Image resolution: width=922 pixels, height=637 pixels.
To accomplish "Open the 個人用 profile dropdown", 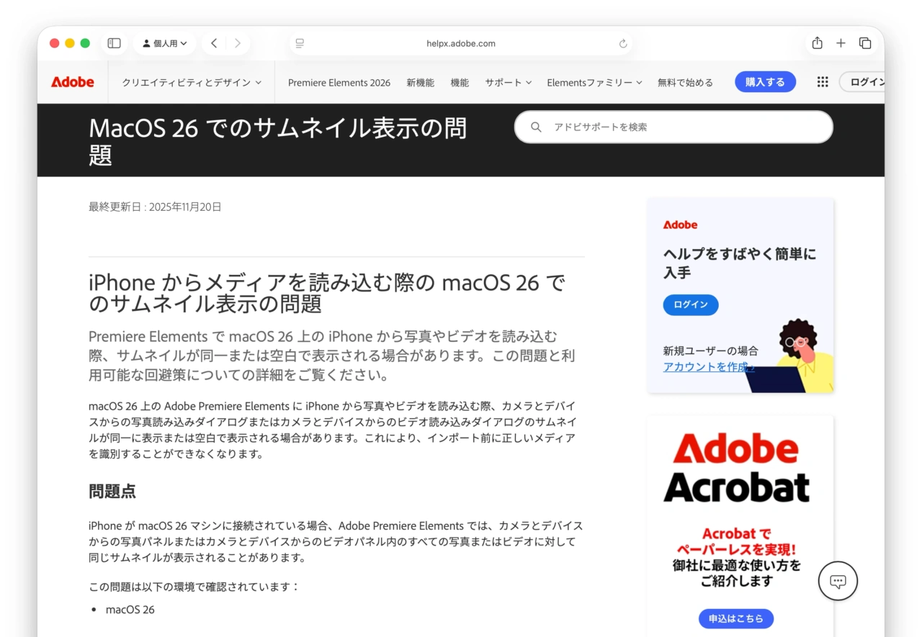I will (x=164, y=43).
